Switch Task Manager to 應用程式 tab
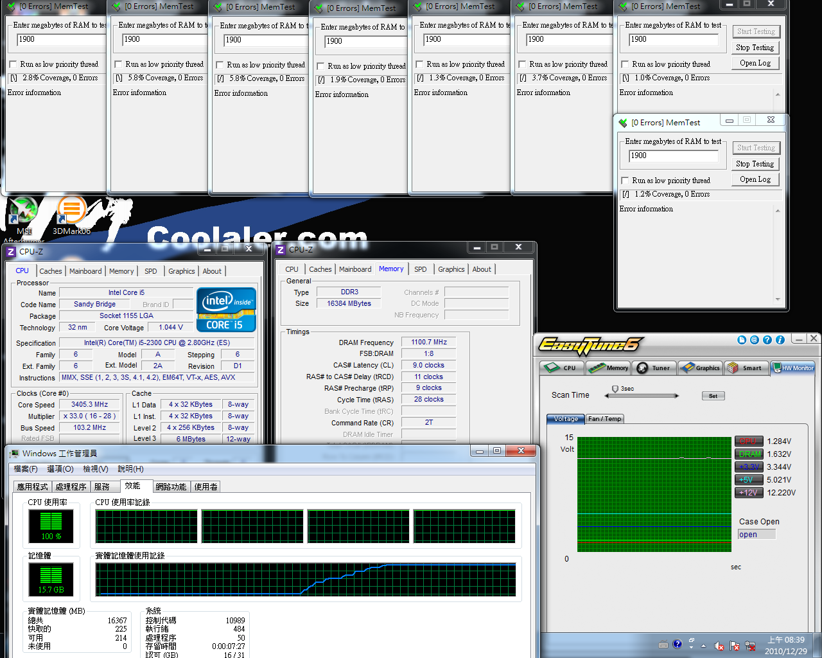This screenshot has height=658, width=822. point(33,486)
